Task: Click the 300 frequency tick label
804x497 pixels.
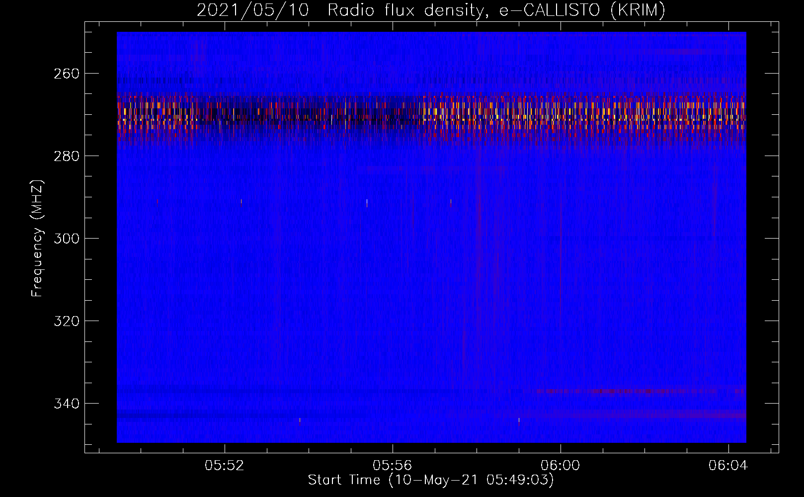Action: click(x=66, y=239)
